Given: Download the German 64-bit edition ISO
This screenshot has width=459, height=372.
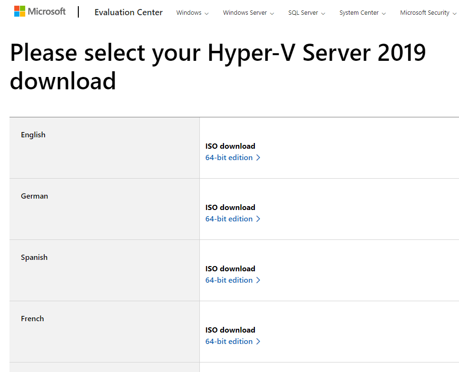Looking at the screenshot, I should pyautogui.click(x=233, y=219).
